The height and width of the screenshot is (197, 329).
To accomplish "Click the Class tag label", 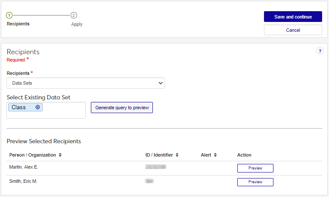I will tap(19, 107).
